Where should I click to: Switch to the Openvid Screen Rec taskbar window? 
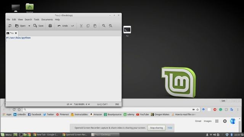75,135
